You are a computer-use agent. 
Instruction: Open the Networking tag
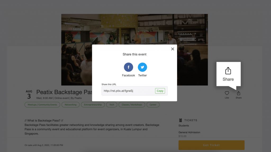[x=70, y=104]
